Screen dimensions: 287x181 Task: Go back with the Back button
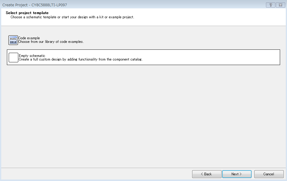pos(207,174)
